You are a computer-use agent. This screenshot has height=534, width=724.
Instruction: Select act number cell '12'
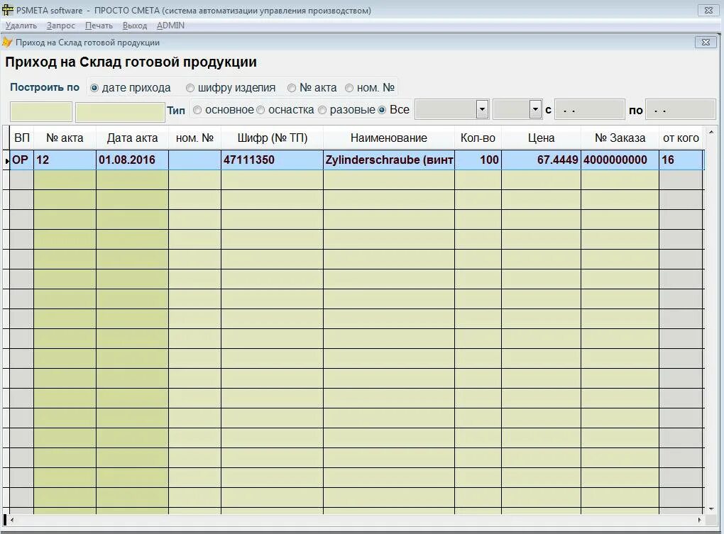[x=65, y=160]
